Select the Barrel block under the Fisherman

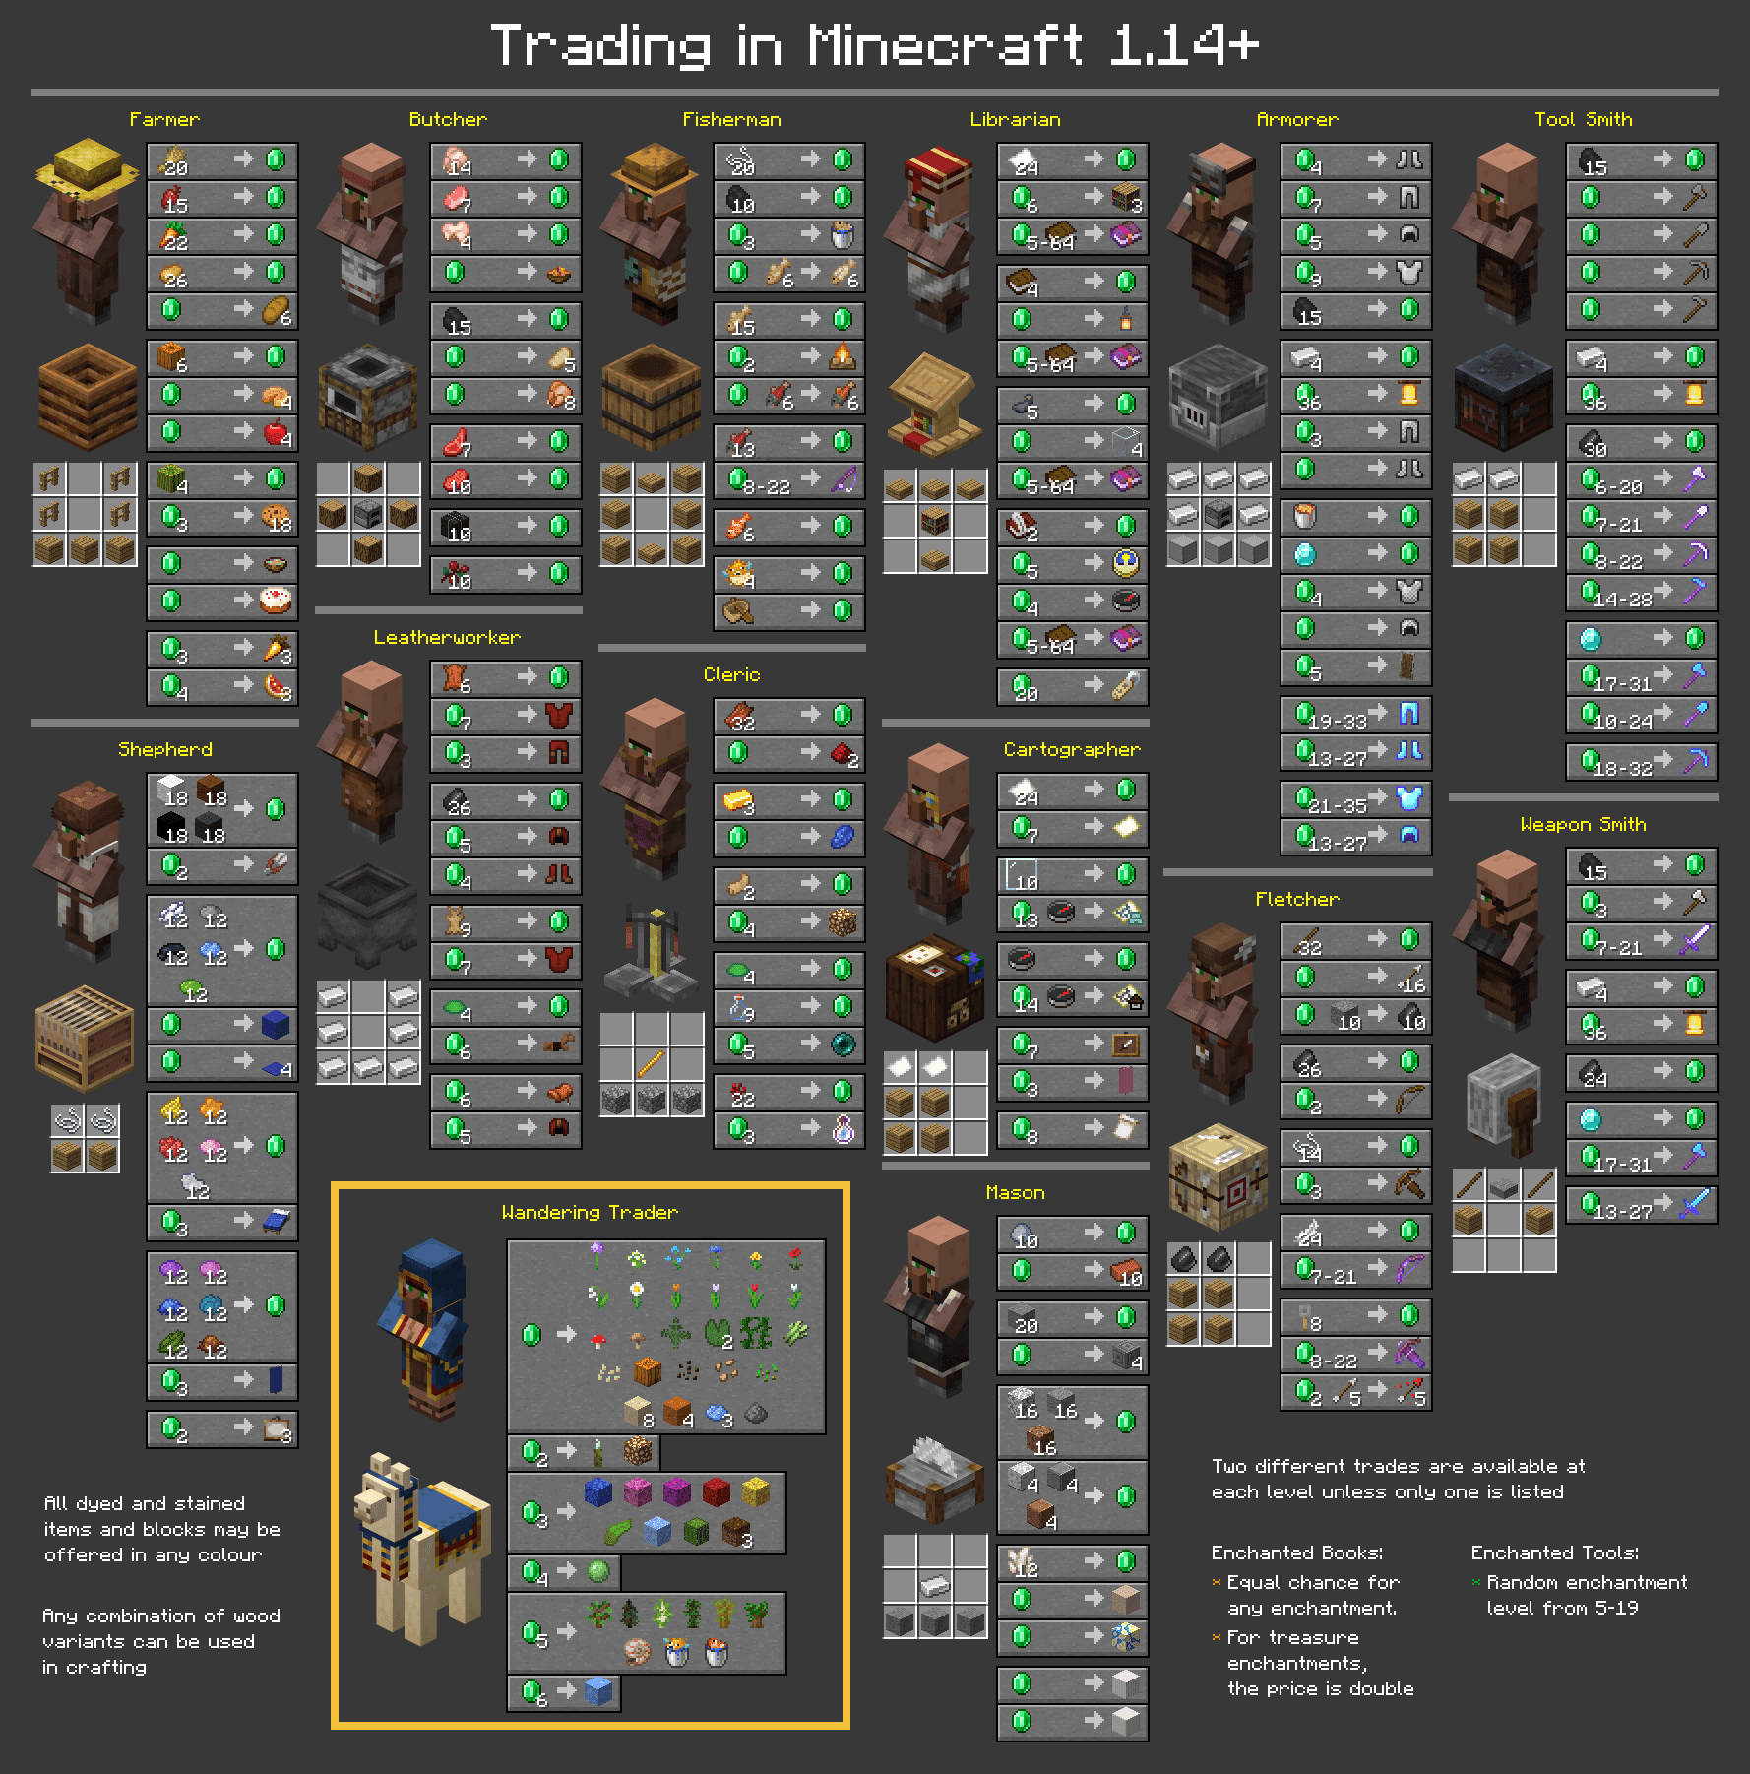(652, 397)
